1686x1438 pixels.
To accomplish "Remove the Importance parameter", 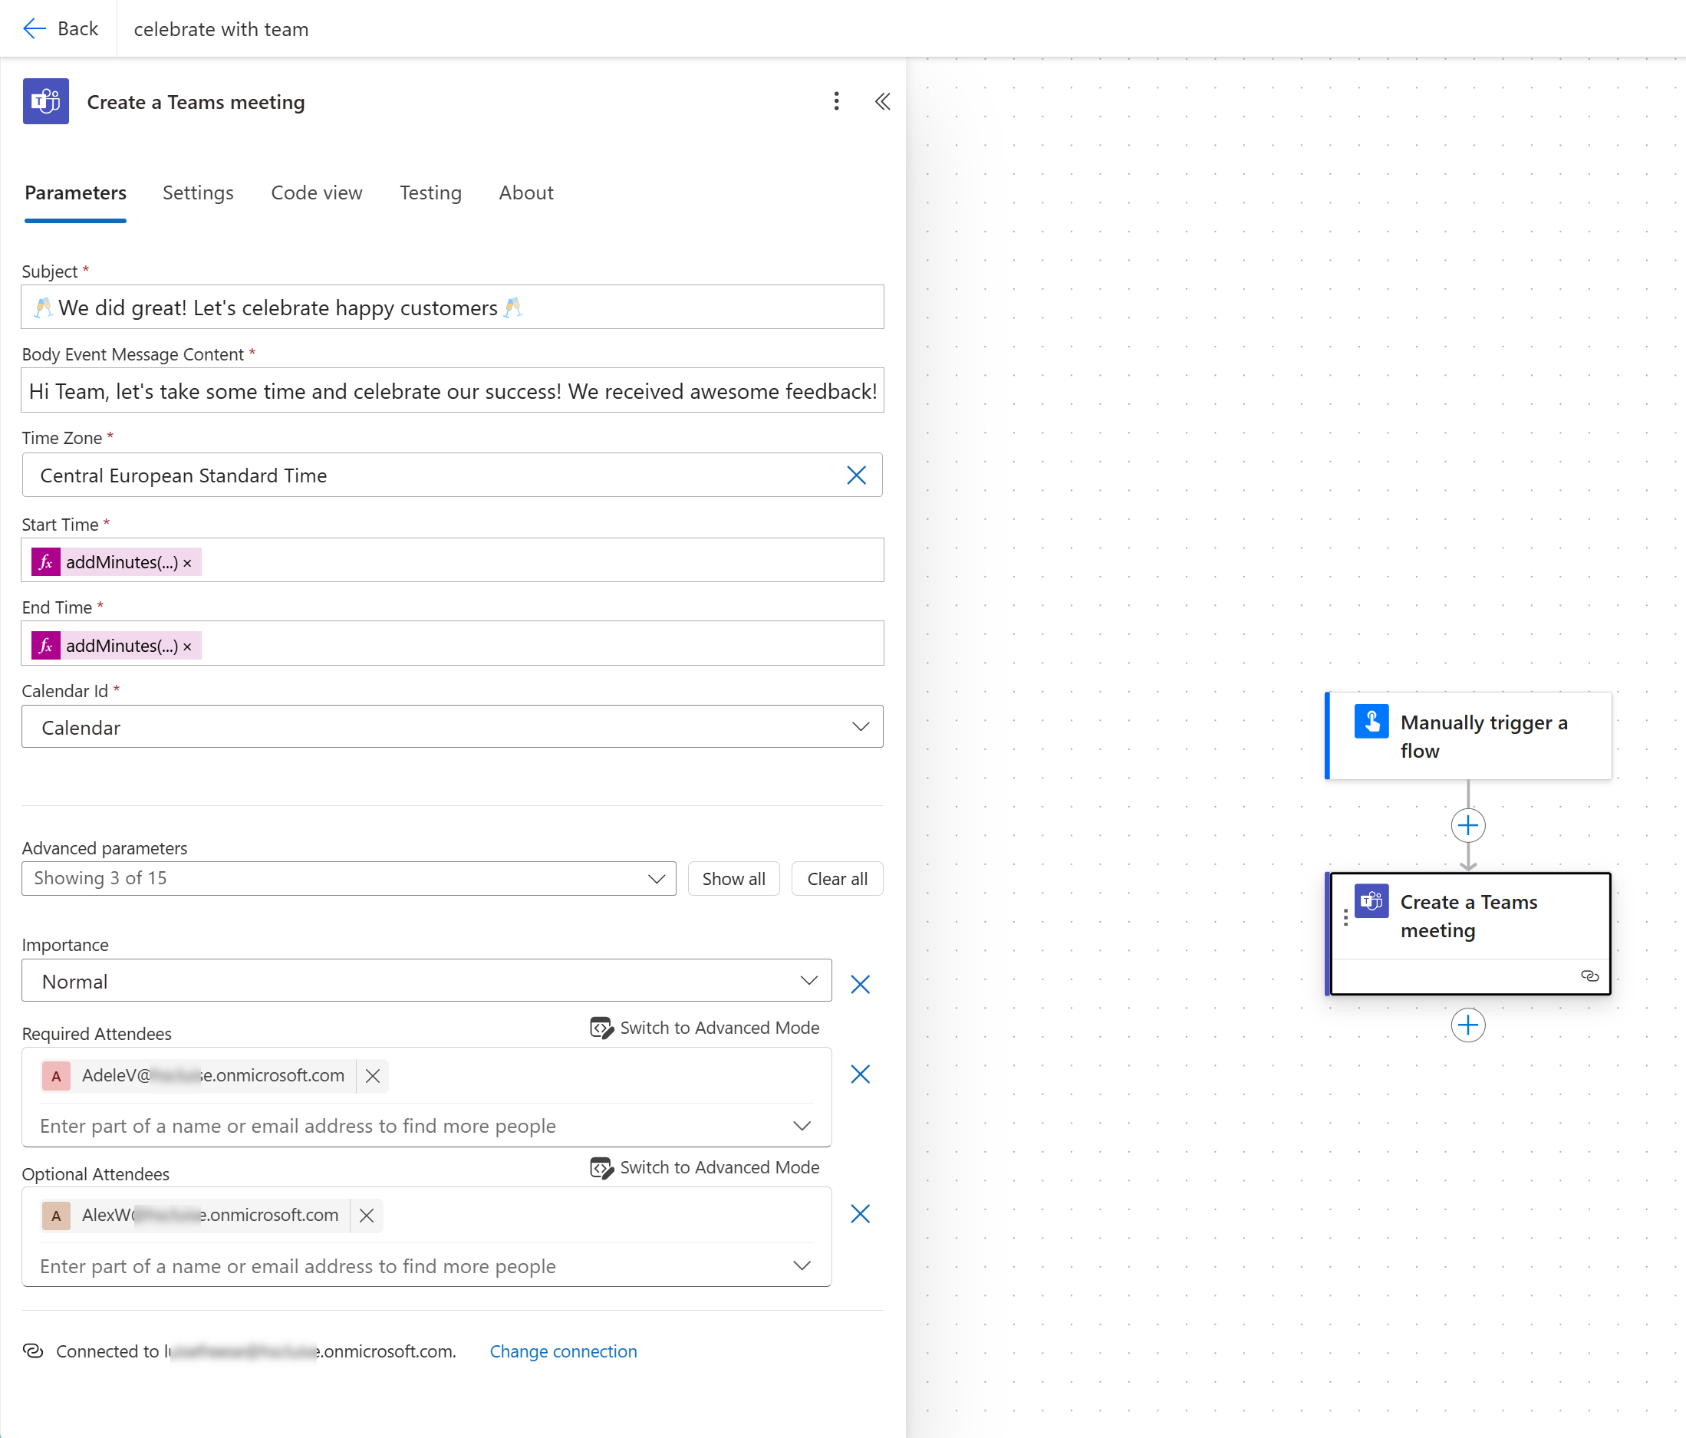I will (860, 984).
